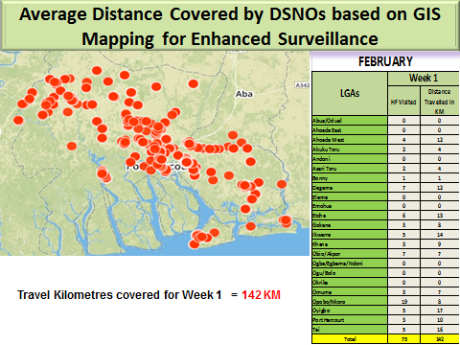Select Distance Travelled in KM column header

pyautogui.click(x=440, y=102)
